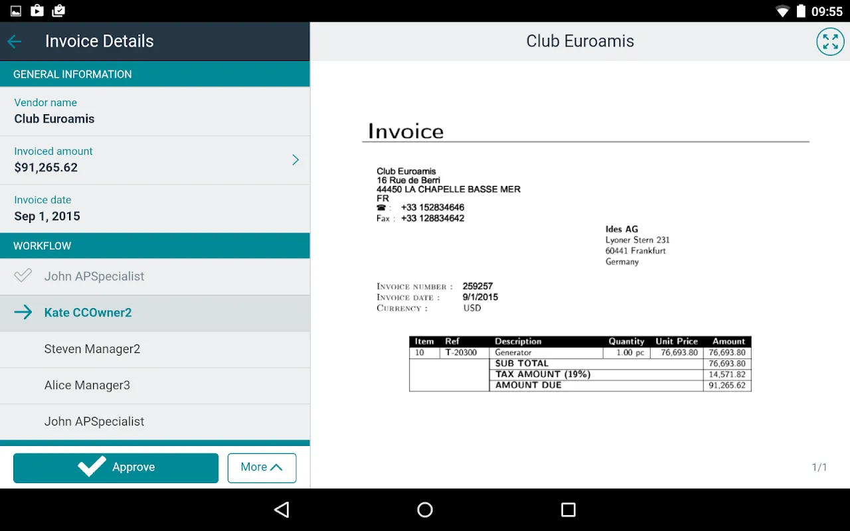Tap the Vendor name Club Euroamis field

(x=155, y=112)
